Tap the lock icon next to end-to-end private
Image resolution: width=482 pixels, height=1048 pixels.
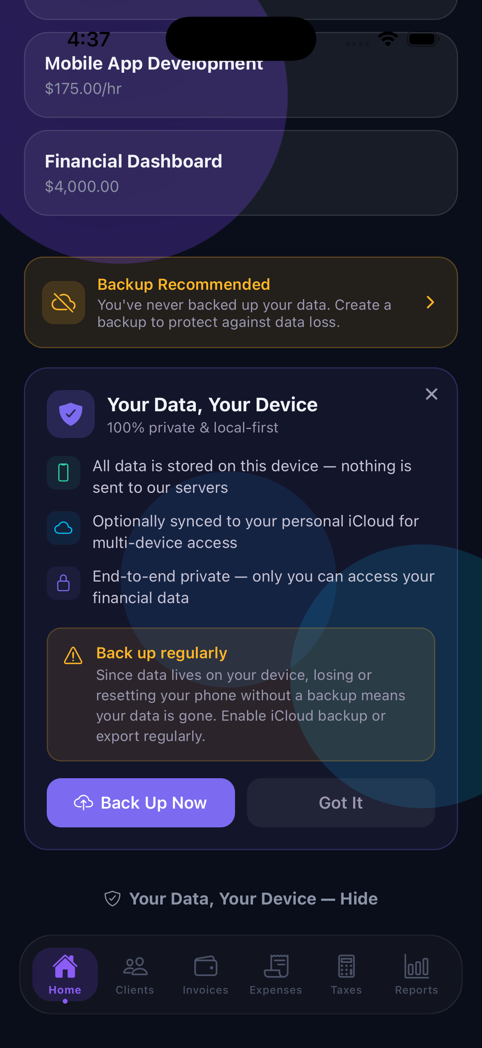click(64, 583)
